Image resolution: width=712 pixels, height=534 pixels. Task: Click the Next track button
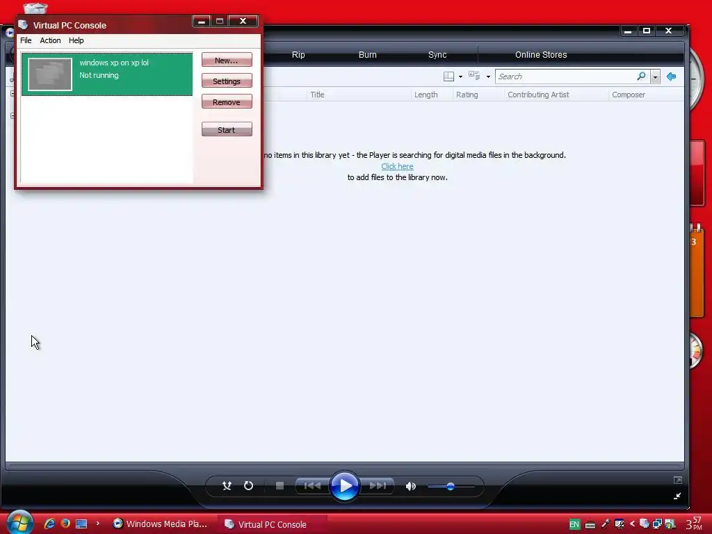click(x=378, y=486)
